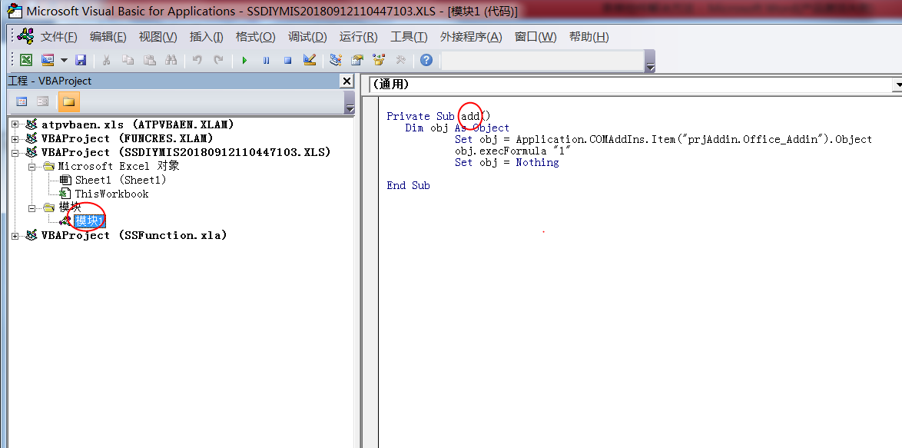Close the 工程 - VBAProject panel

click(347, 81)
